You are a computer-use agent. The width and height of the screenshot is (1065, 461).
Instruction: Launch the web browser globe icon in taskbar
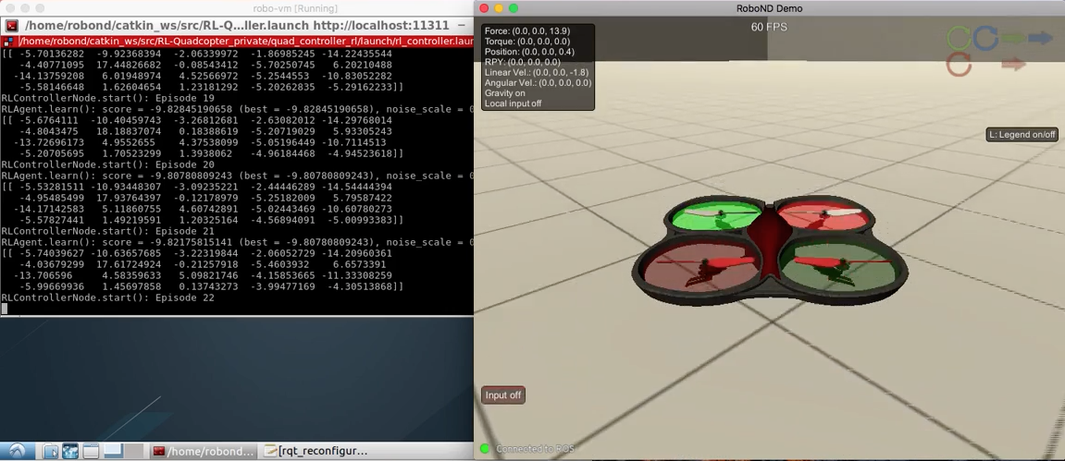(71, 451)
